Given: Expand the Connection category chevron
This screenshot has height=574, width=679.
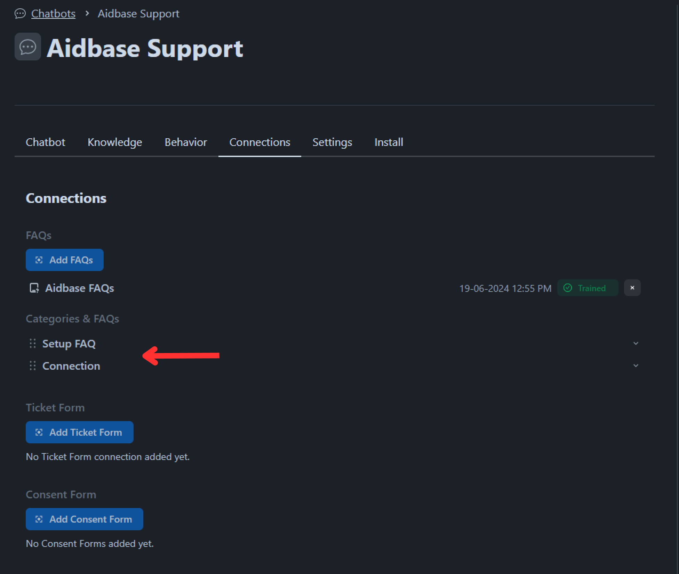Looking at the screenshot, I should (636, 366).
